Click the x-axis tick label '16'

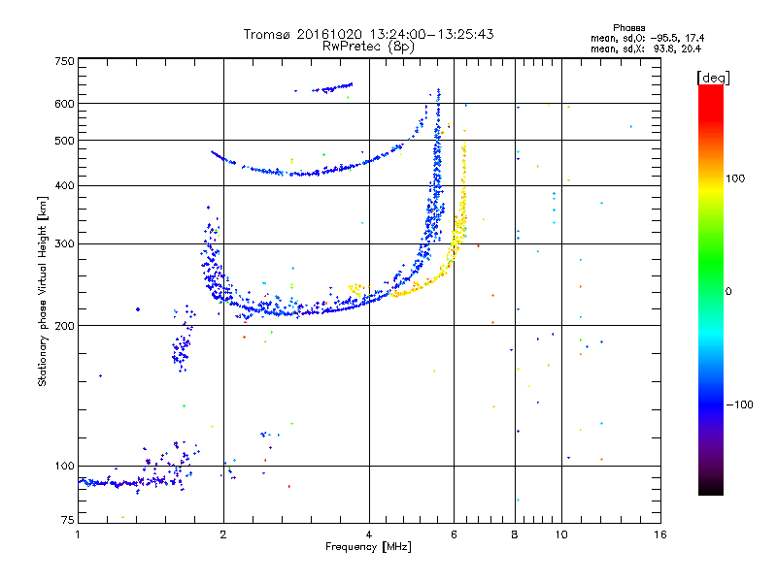[x=660, y=534]
